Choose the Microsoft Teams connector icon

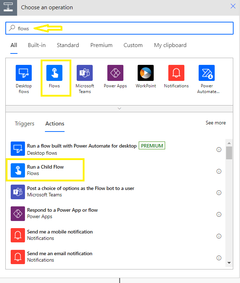coord(85,73)
